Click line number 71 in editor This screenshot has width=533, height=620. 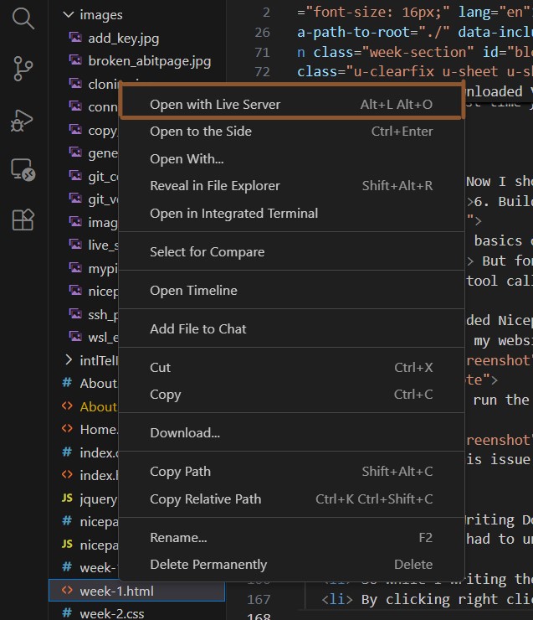pos(262,52)
